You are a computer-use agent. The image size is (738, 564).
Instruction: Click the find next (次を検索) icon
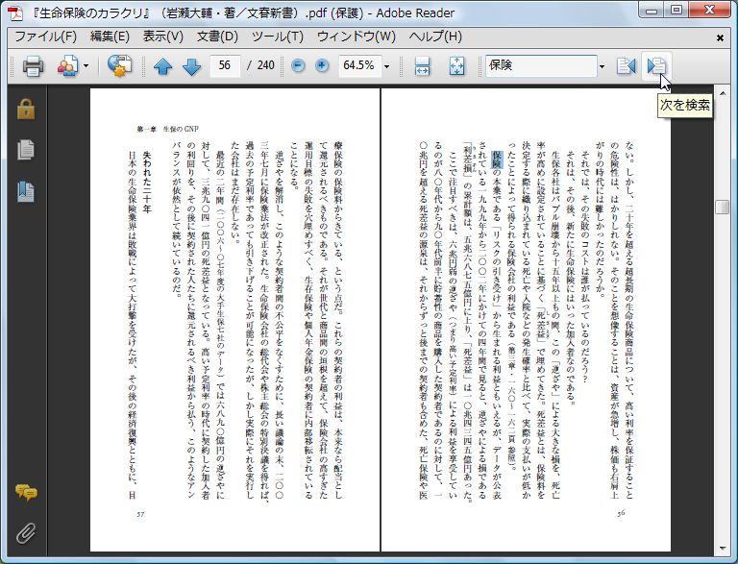tap(656, 66)
